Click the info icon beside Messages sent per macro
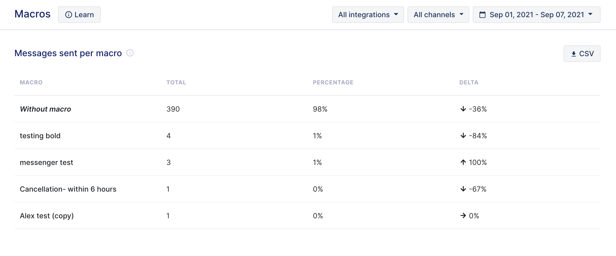Image resolution: width=616 pixels, height=256 pixels. [130, 53]
